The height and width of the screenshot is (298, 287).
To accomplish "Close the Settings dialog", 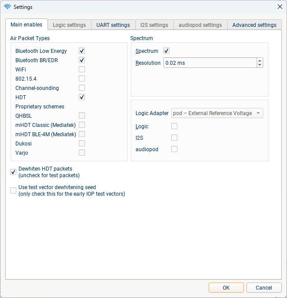I will click(x=280, y=7).
